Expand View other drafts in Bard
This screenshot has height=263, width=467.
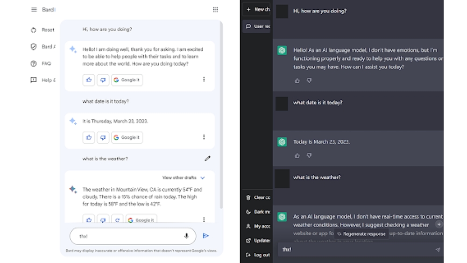(184, 178)
